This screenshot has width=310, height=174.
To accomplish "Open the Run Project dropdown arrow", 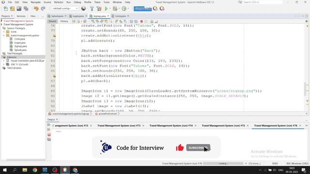I will click(110, 9).
